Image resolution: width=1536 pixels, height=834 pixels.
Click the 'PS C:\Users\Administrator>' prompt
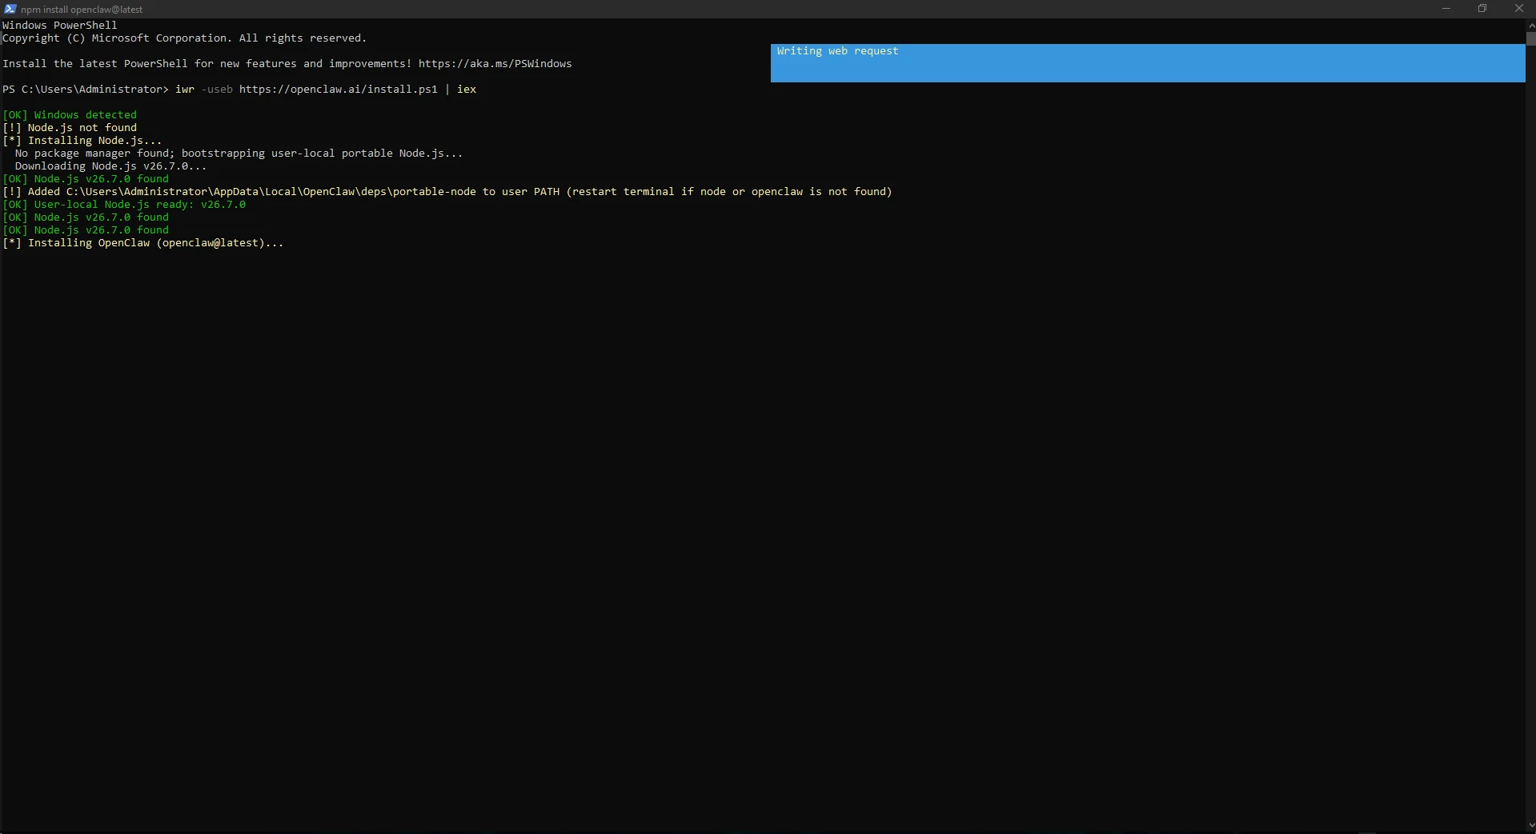pos(86,90)
